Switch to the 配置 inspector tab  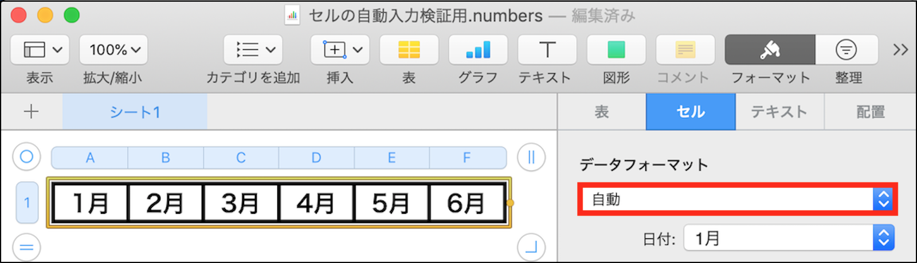tap(870, 112)
